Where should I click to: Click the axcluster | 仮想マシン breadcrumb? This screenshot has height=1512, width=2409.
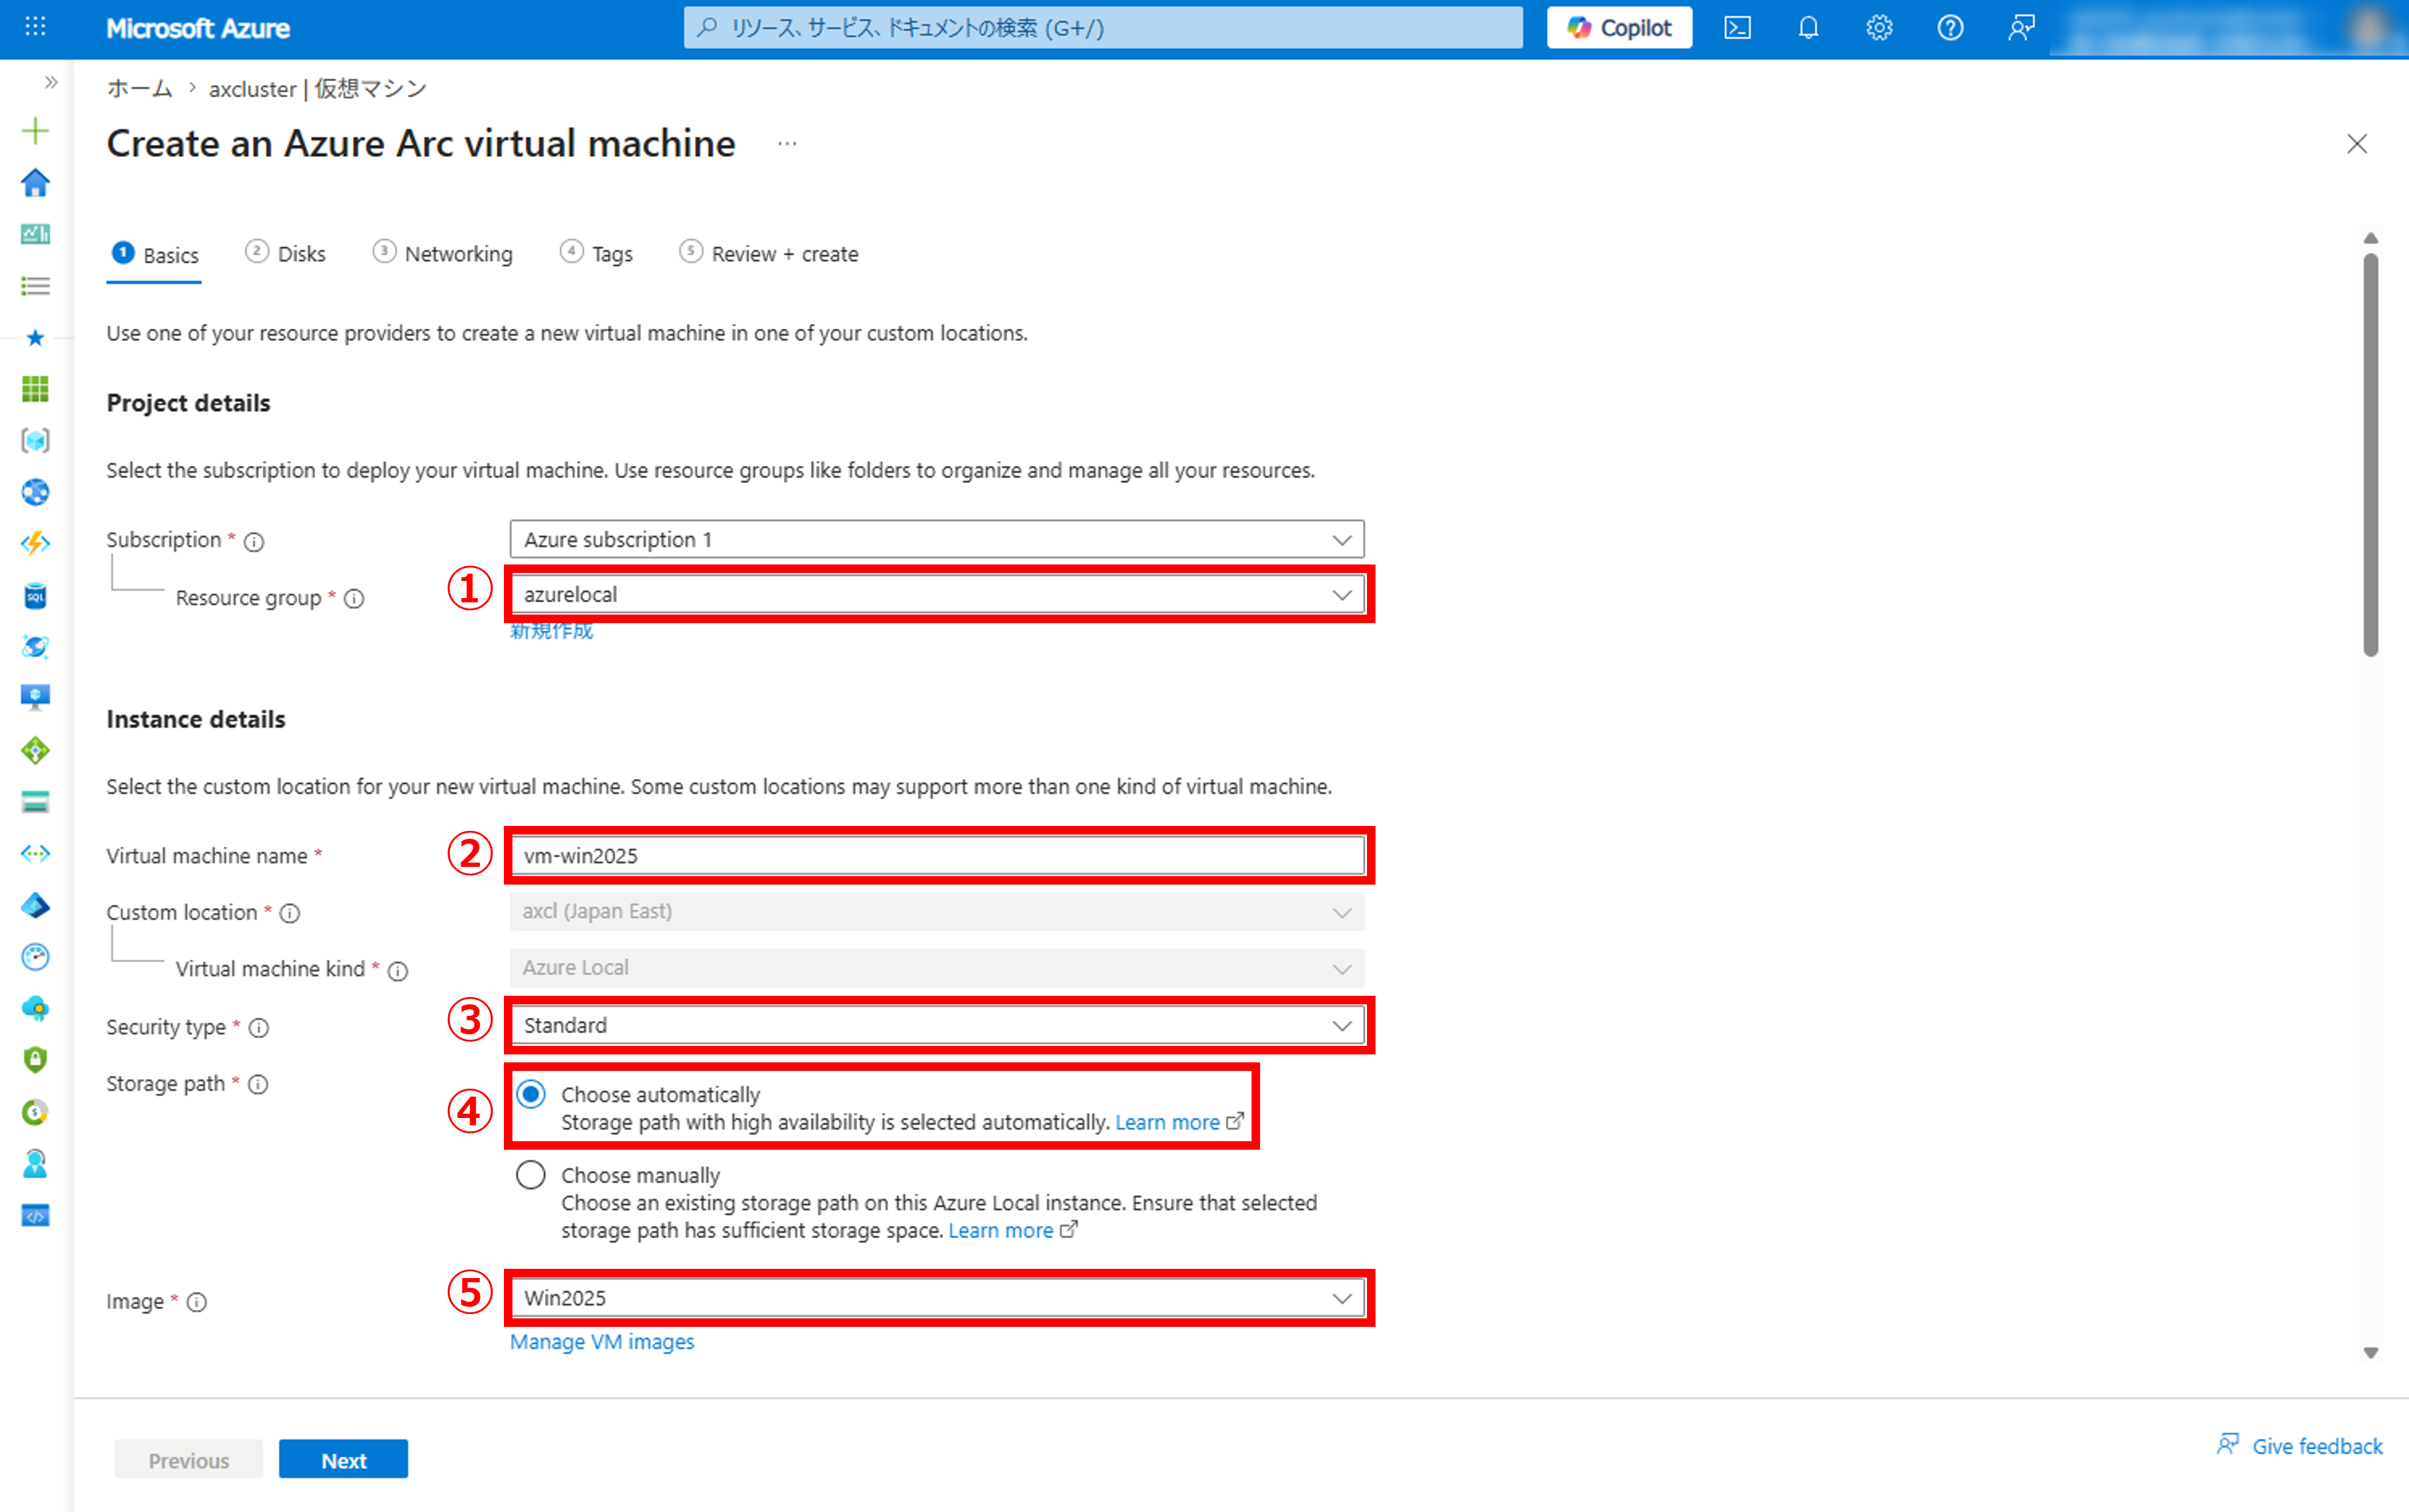click(318, 89)
